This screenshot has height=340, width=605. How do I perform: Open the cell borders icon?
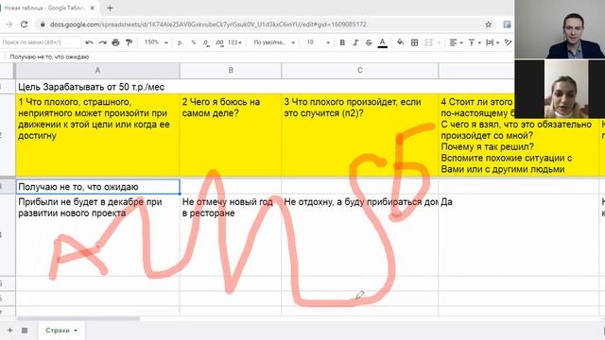tap(414, 42)
